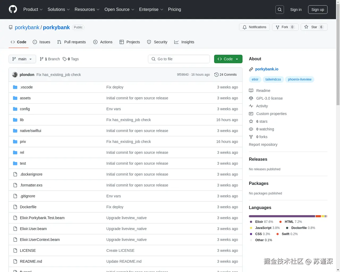Open the Projects tab

(130, 42)
